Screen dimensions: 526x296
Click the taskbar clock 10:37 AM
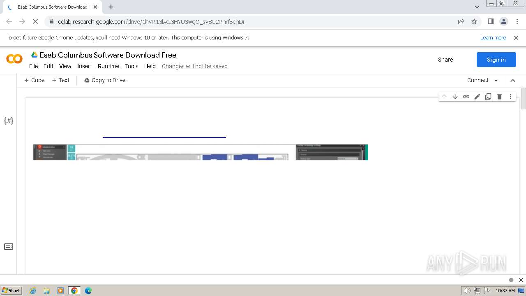[x=505, y=291]
